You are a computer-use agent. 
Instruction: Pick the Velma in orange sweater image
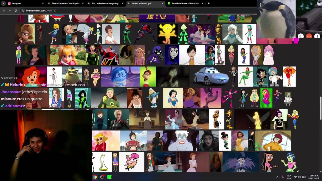[273, 141]
